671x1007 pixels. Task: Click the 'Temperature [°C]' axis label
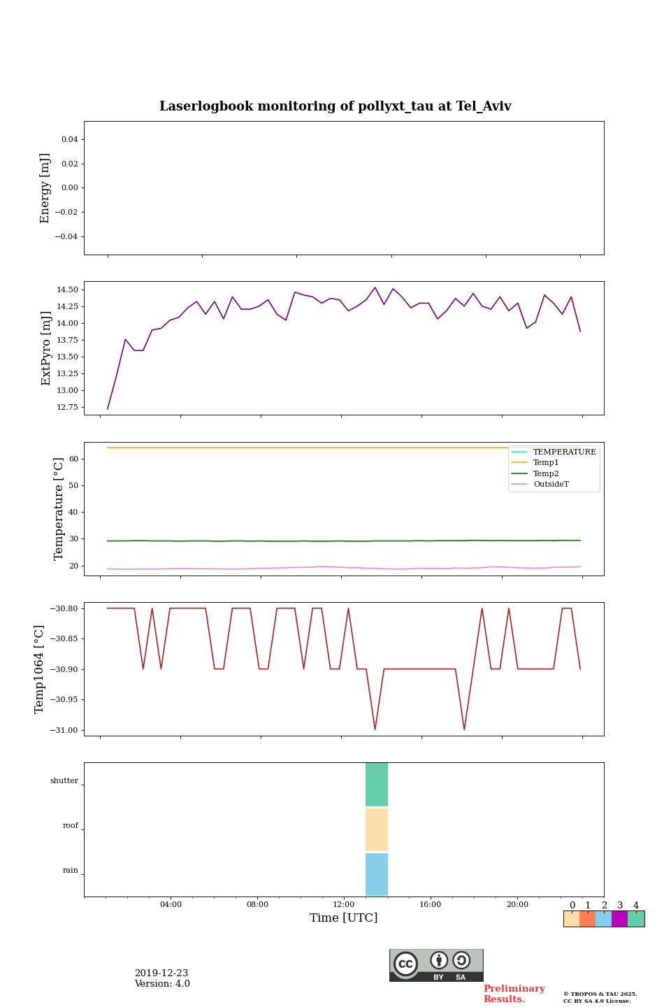pyautogui.click(x=59, y=509)
